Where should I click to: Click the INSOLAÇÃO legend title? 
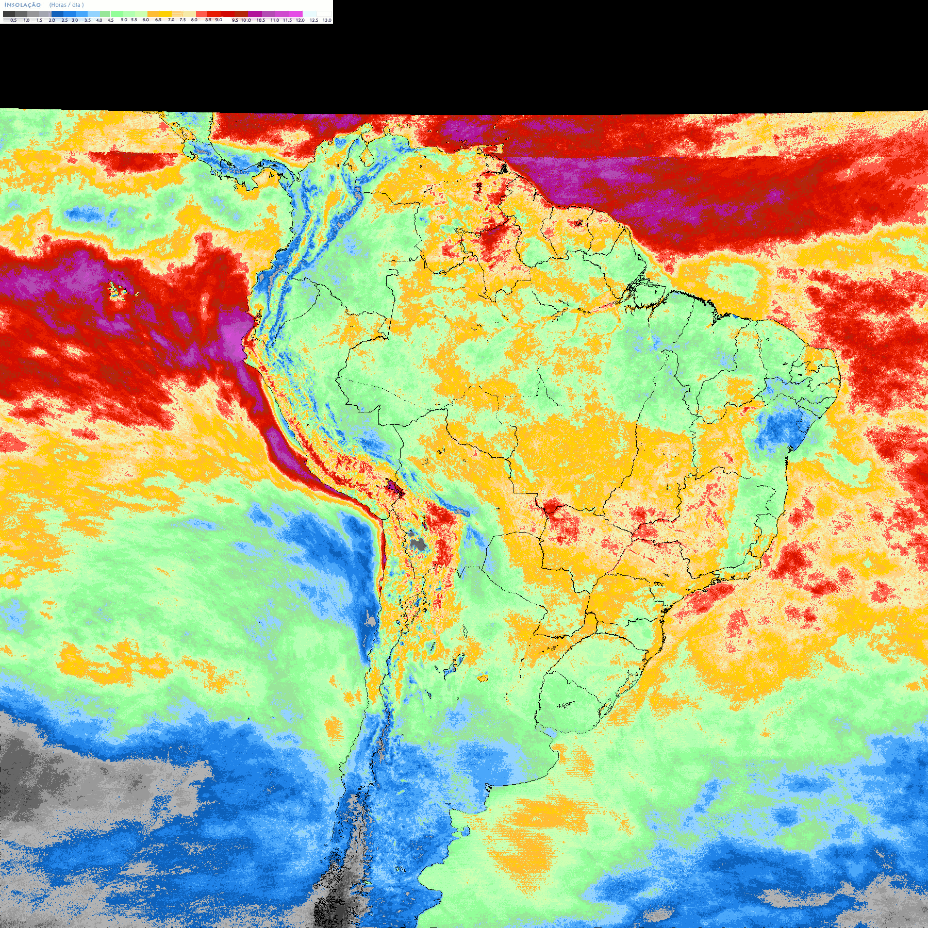click(23, 5)
